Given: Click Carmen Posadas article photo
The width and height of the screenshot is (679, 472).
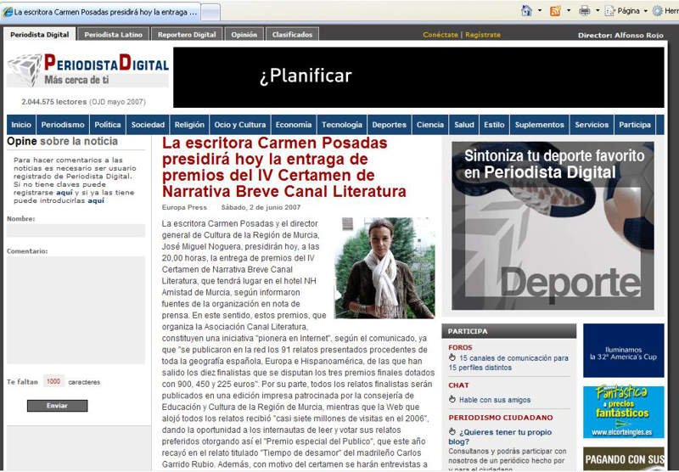Looking at the screenshot, I should (x=384, y=267).
